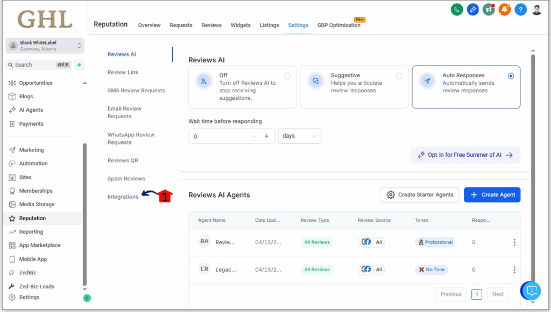This screenshot has height=312, width=551.
Task: Click the green sparkle icon beside Search
Action: tap(79, 65)
